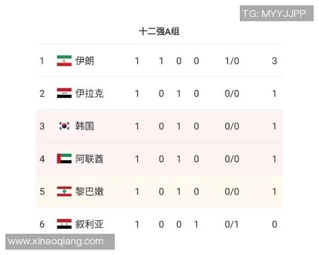This screenshot has width=319, height=255.
Task: Click Iran's 1/0 goals score
Action: pos(232,61)
